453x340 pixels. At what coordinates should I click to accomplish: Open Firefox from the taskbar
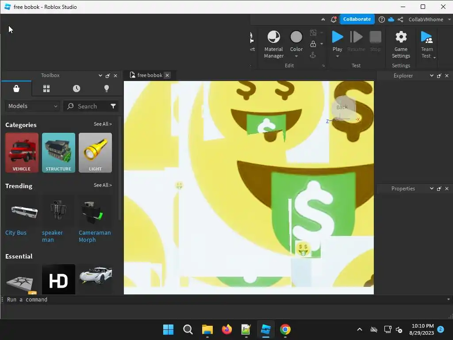click(x=227, y=329)
